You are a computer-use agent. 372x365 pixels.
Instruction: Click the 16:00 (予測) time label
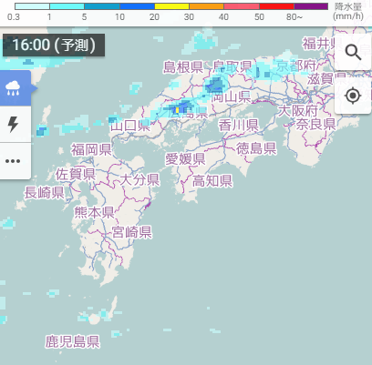click(x=54, y=46)
